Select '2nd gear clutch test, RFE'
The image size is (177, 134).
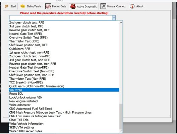coord(64,22)
